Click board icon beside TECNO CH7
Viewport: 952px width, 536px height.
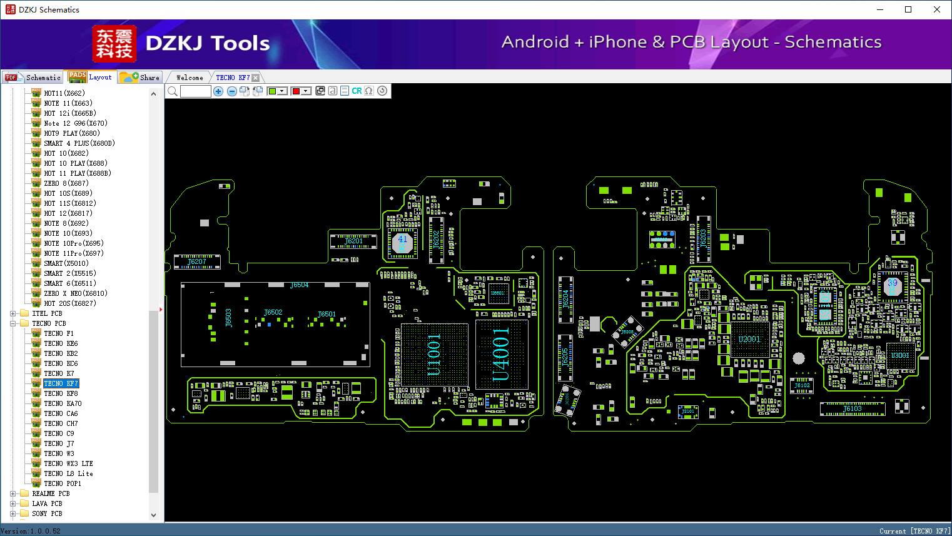36,423
